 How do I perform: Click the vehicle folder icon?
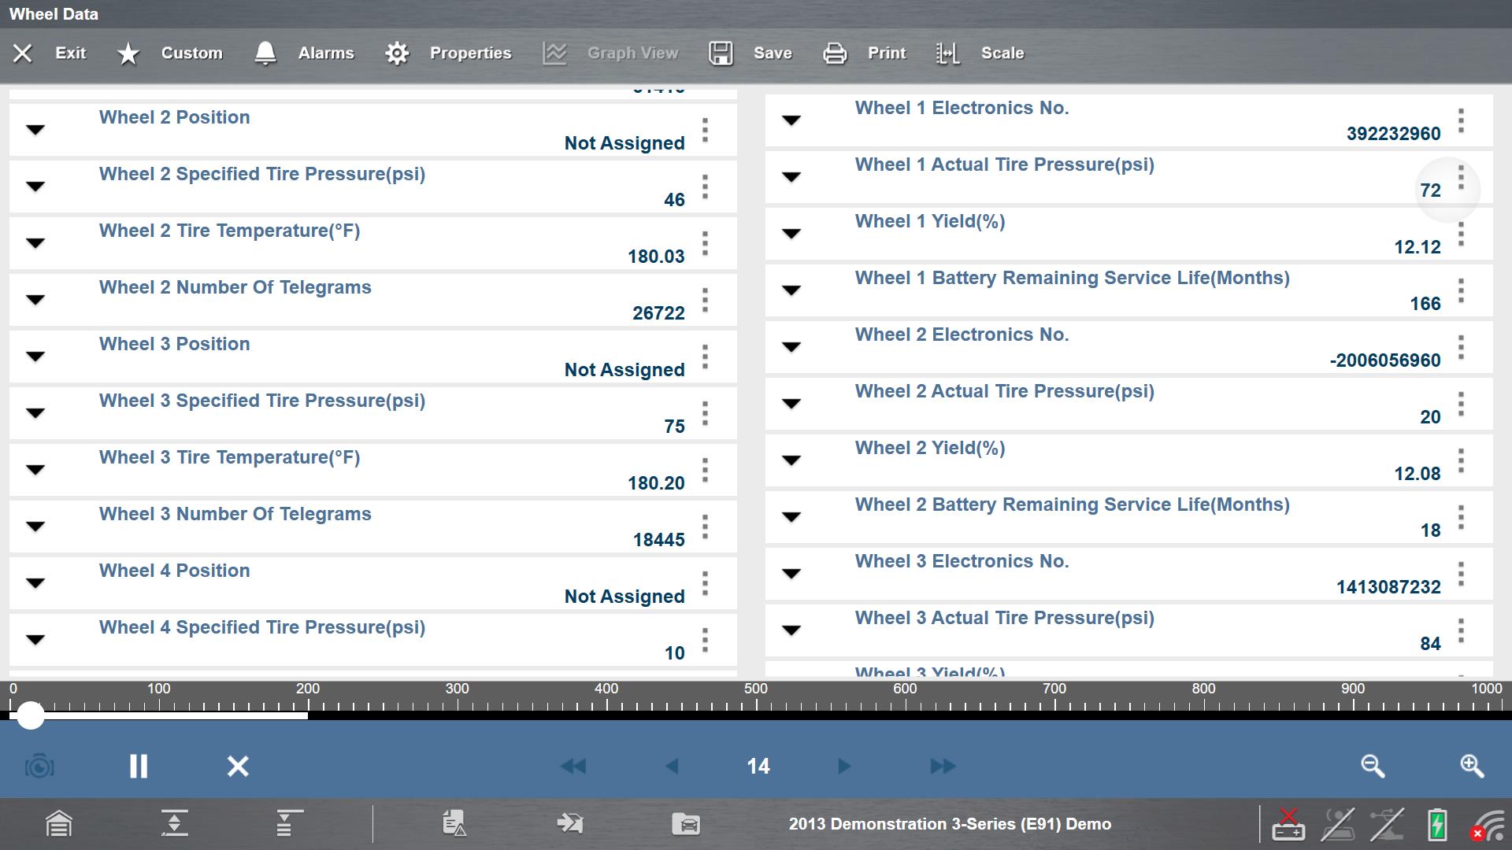pyautogui.click(x=686, y=824)
